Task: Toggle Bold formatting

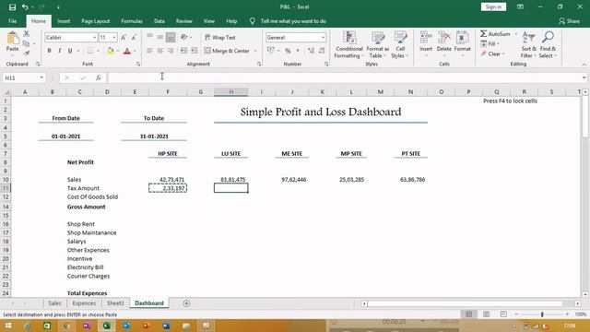Action: tap(49, 51)
